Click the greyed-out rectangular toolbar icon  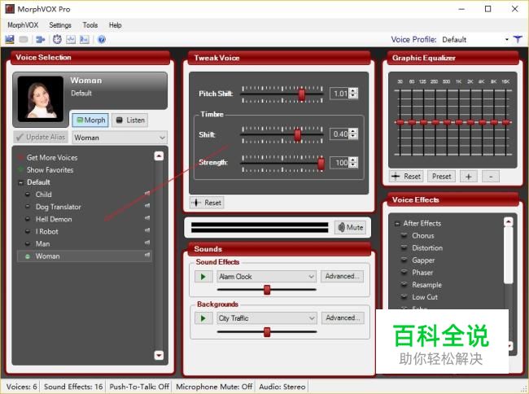[24, 39]
